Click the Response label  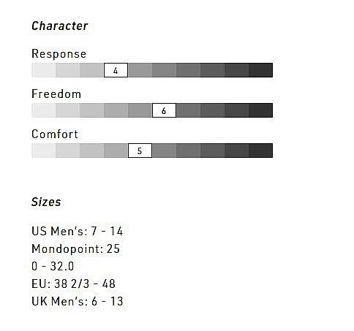click(59, 54)
